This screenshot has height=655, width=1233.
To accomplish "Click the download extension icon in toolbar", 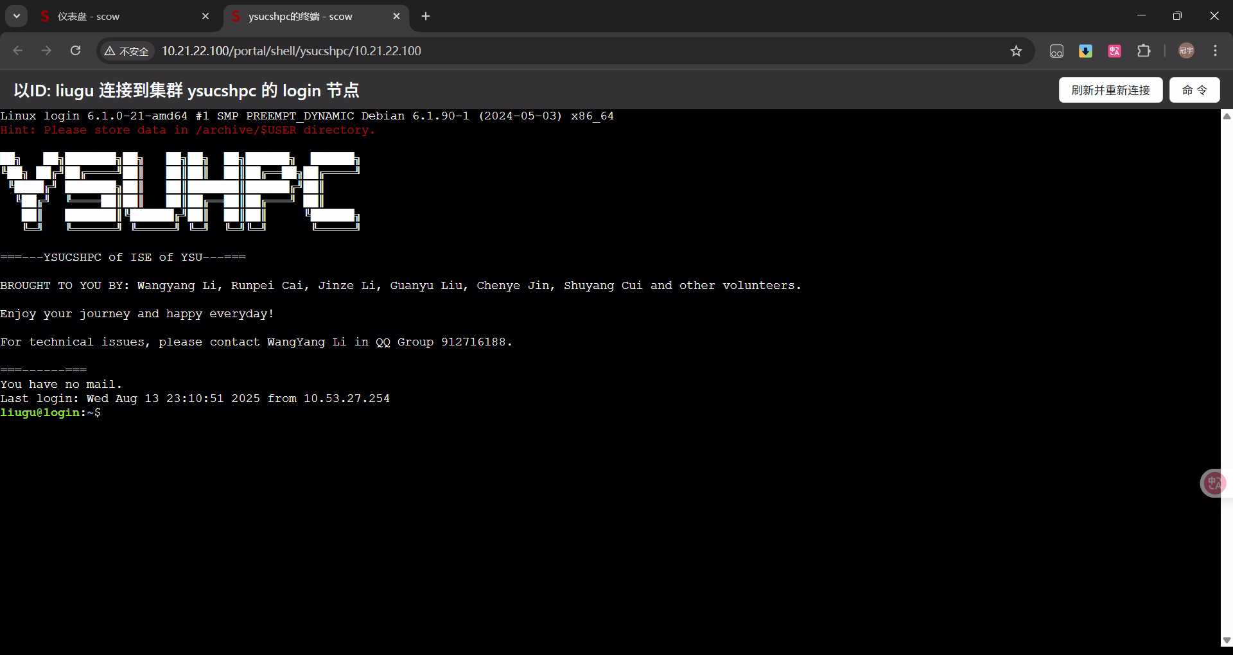I will pos(1085,51).
